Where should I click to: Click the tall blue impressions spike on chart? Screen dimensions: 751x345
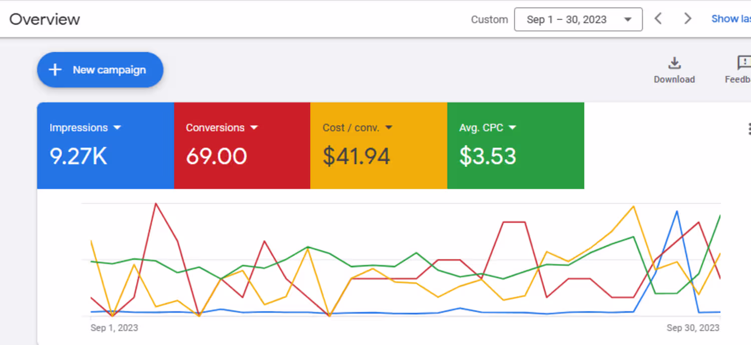pyautogui.click(x=677, y=212)
